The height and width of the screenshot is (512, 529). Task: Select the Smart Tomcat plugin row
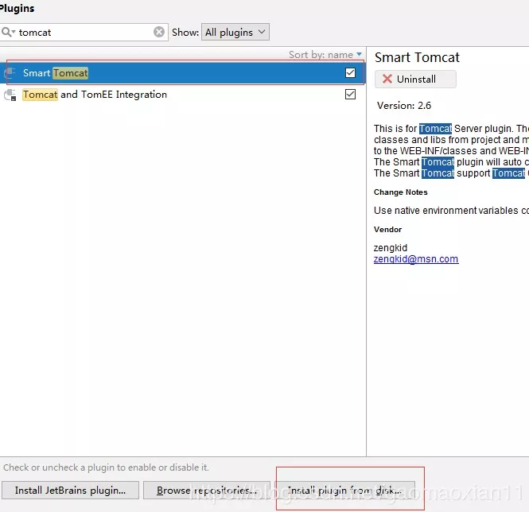tap(182, 73)
